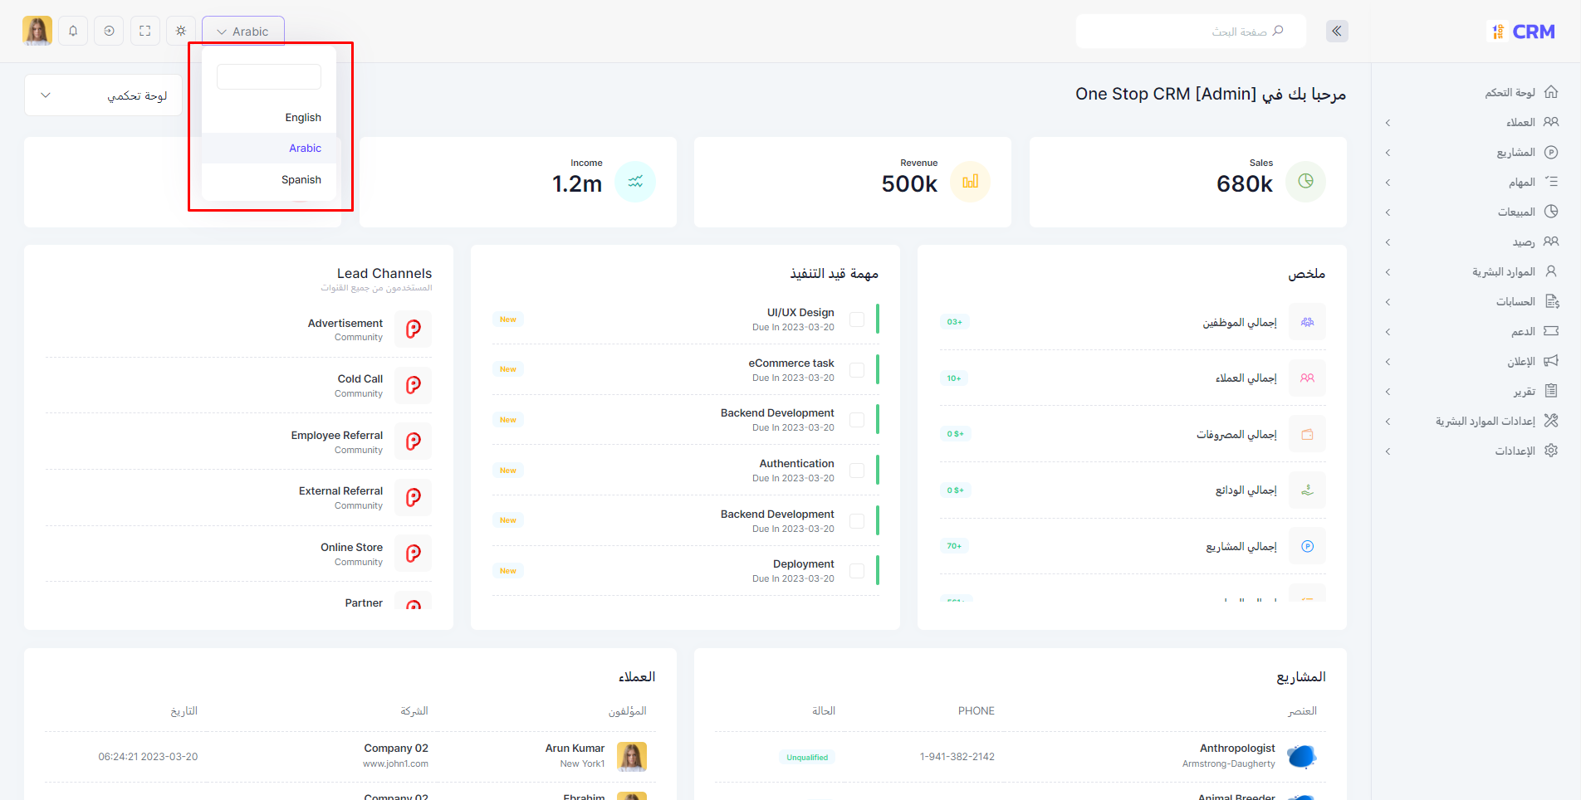Click the الإعلان megaphone icon
This screenshot has height=800, width=1581.
(x=1552, y=361)
